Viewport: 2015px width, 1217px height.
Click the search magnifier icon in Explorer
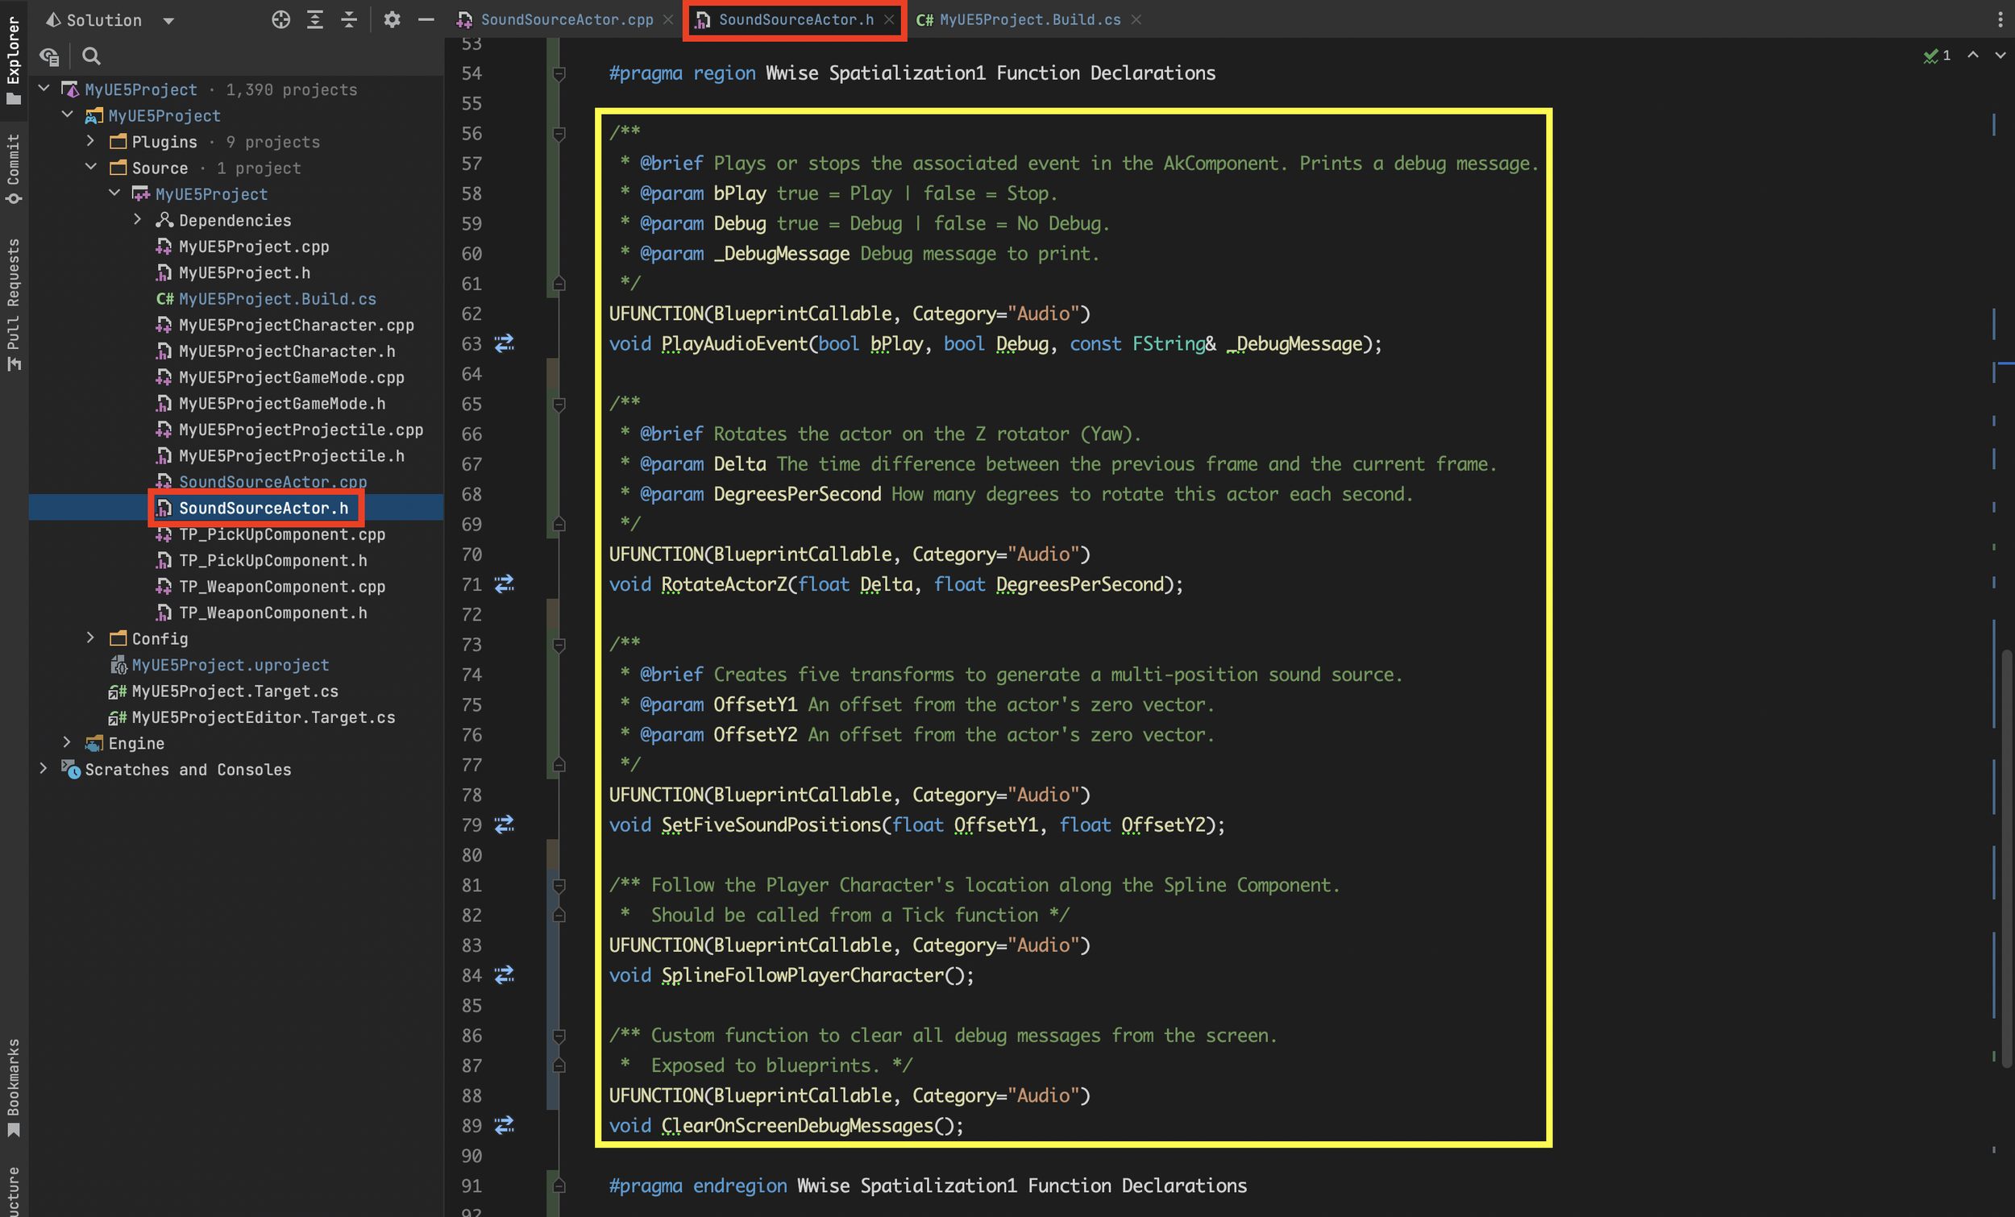point(92,56)
